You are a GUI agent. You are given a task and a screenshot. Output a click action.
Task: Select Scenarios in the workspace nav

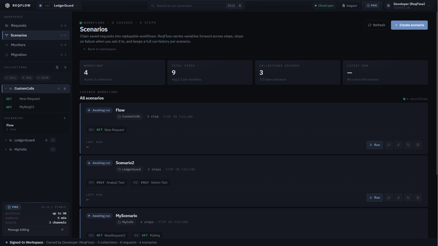tap(36, 35)
